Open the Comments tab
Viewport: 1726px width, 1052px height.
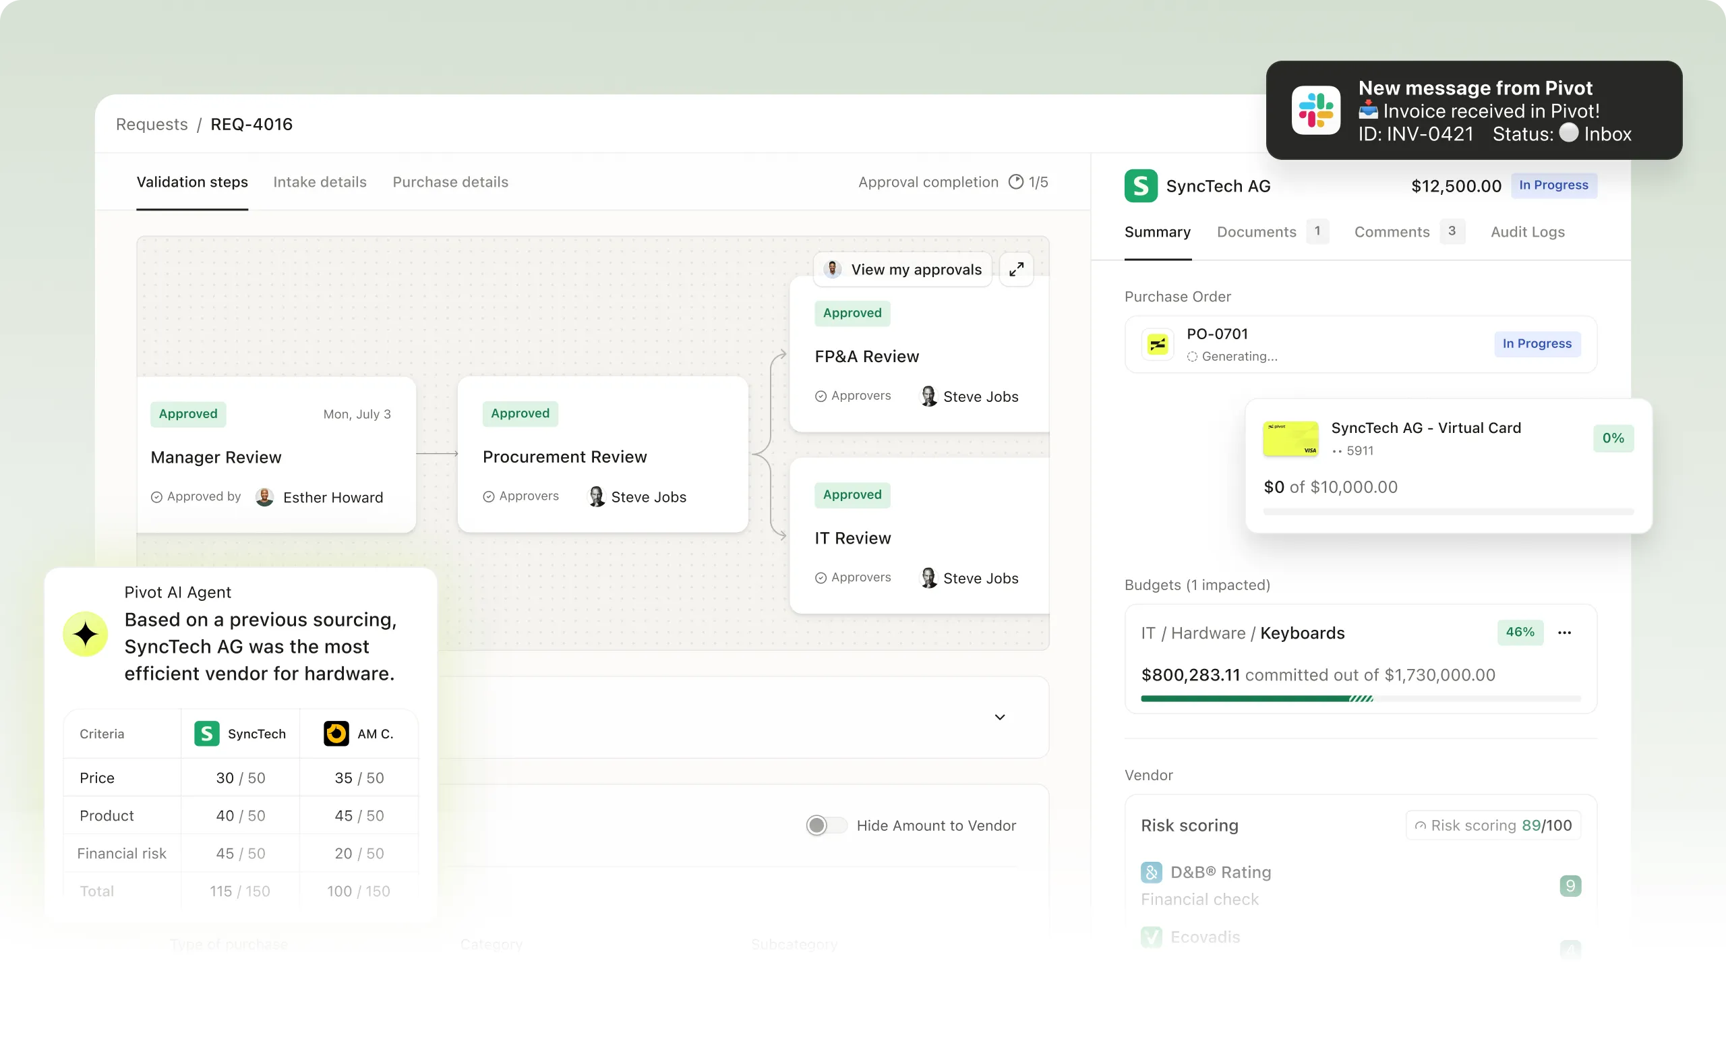pyautogui.click(x=1391, y=232)
